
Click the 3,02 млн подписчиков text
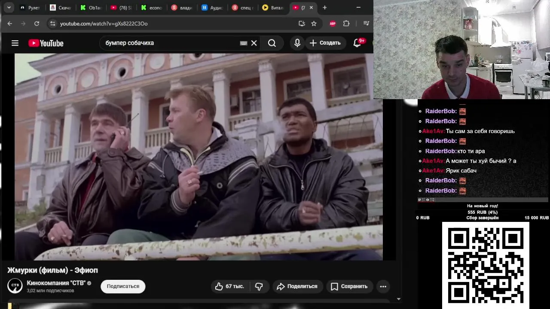pyautogui.click(x=50, y=291)
